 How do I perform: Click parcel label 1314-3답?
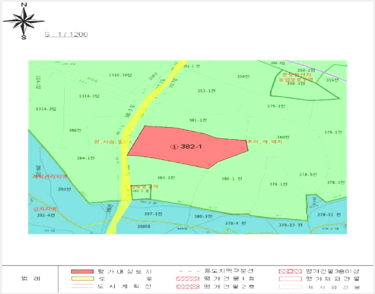coord(89,96)
